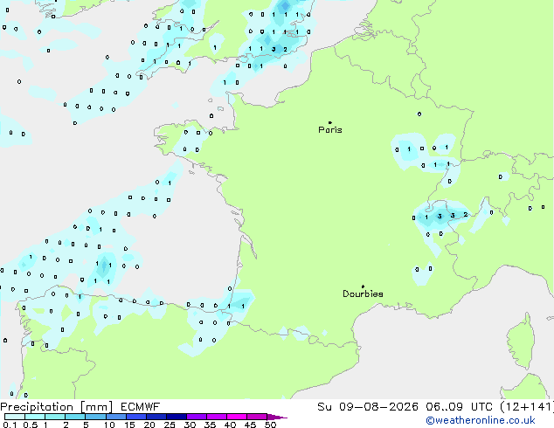This screenshot has height=428, width=554.
Task: Pick the legend swatch between 0.1 and 0.5
Action: point(15,417)
